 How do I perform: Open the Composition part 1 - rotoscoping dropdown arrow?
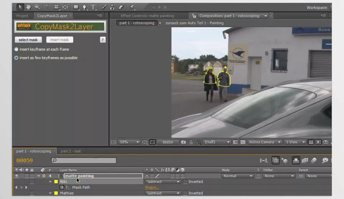point(266,16)
